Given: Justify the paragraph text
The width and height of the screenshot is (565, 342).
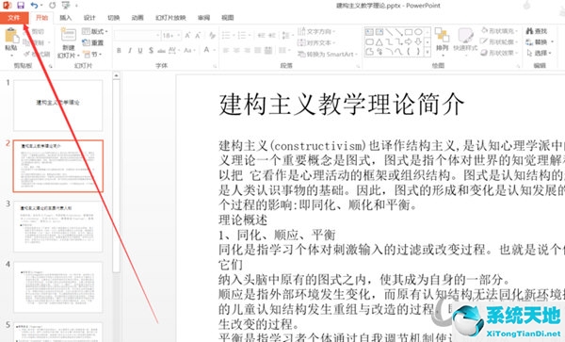Looking at the screenshot, I should pyautogui.click(x=258, y=50).
